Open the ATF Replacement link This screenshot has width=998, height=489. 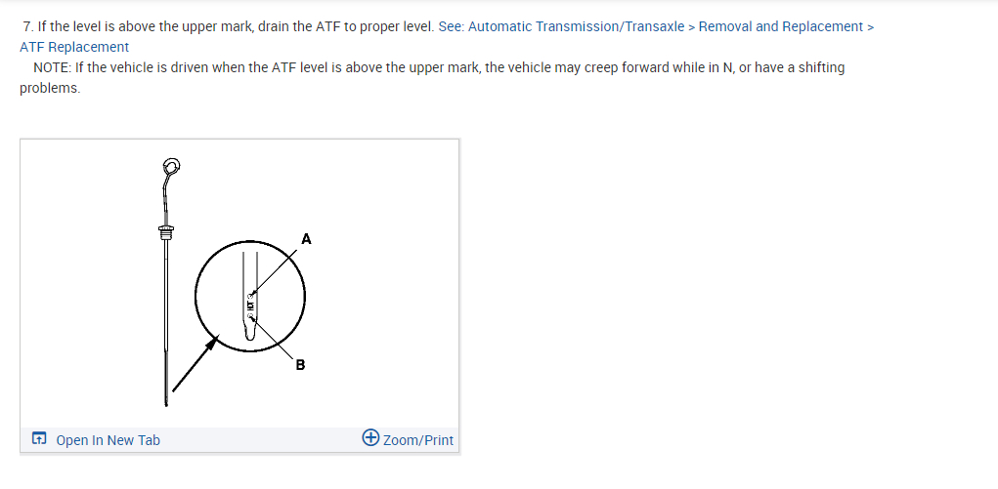point(74,47)
